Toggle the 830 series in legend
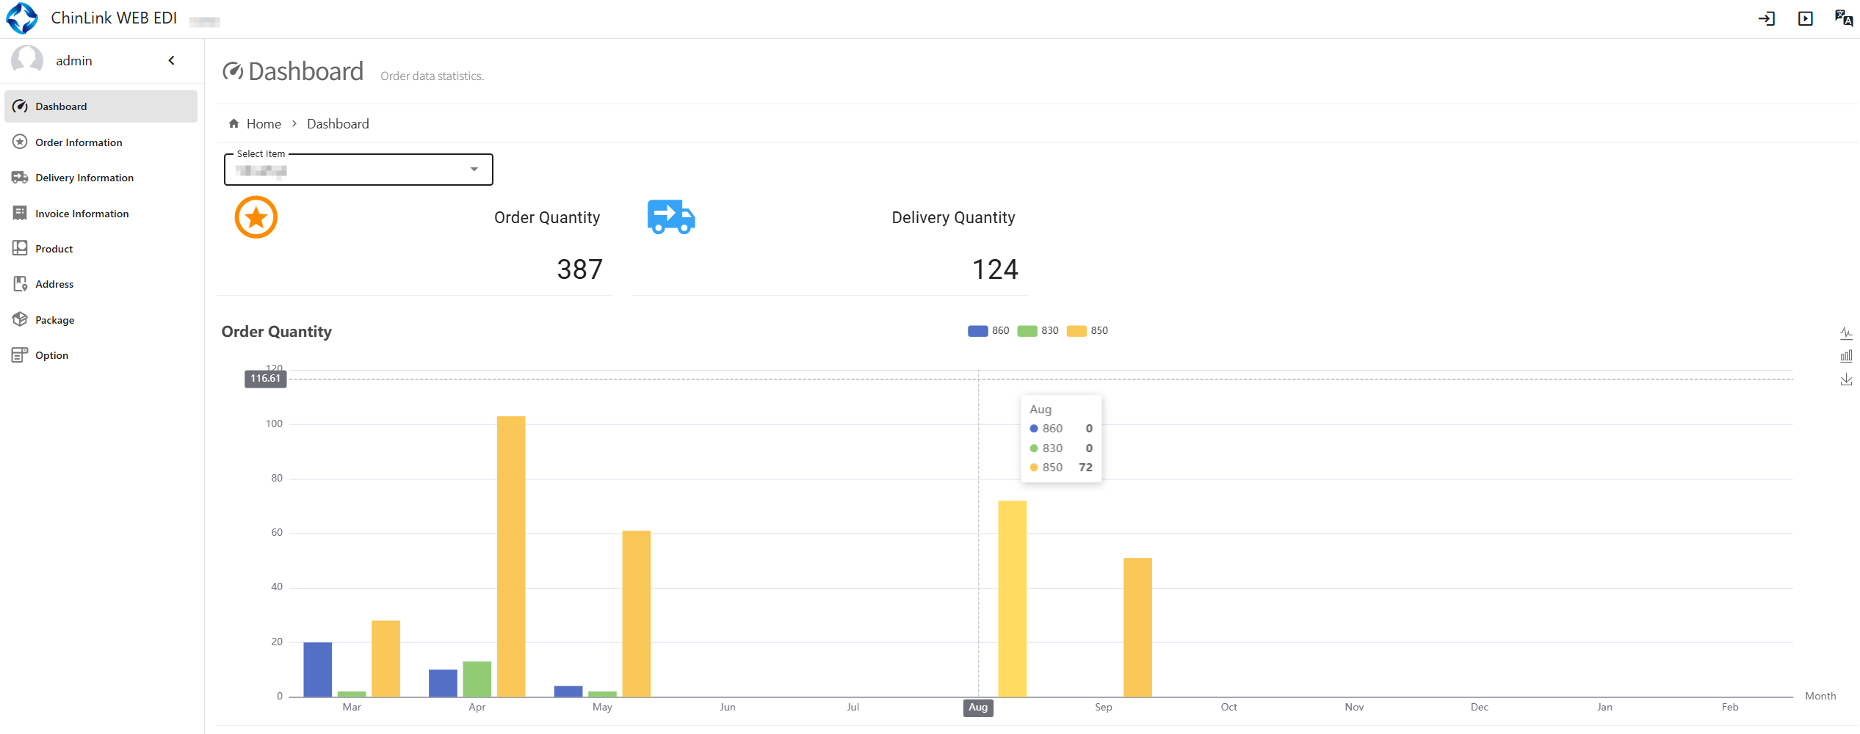 [x=1037, y=331]
